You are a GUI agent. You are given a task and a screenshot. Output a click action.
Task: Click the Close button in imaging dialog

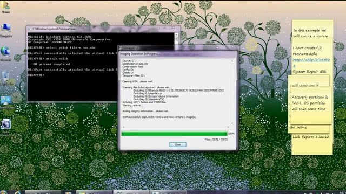tap(178, 145)
